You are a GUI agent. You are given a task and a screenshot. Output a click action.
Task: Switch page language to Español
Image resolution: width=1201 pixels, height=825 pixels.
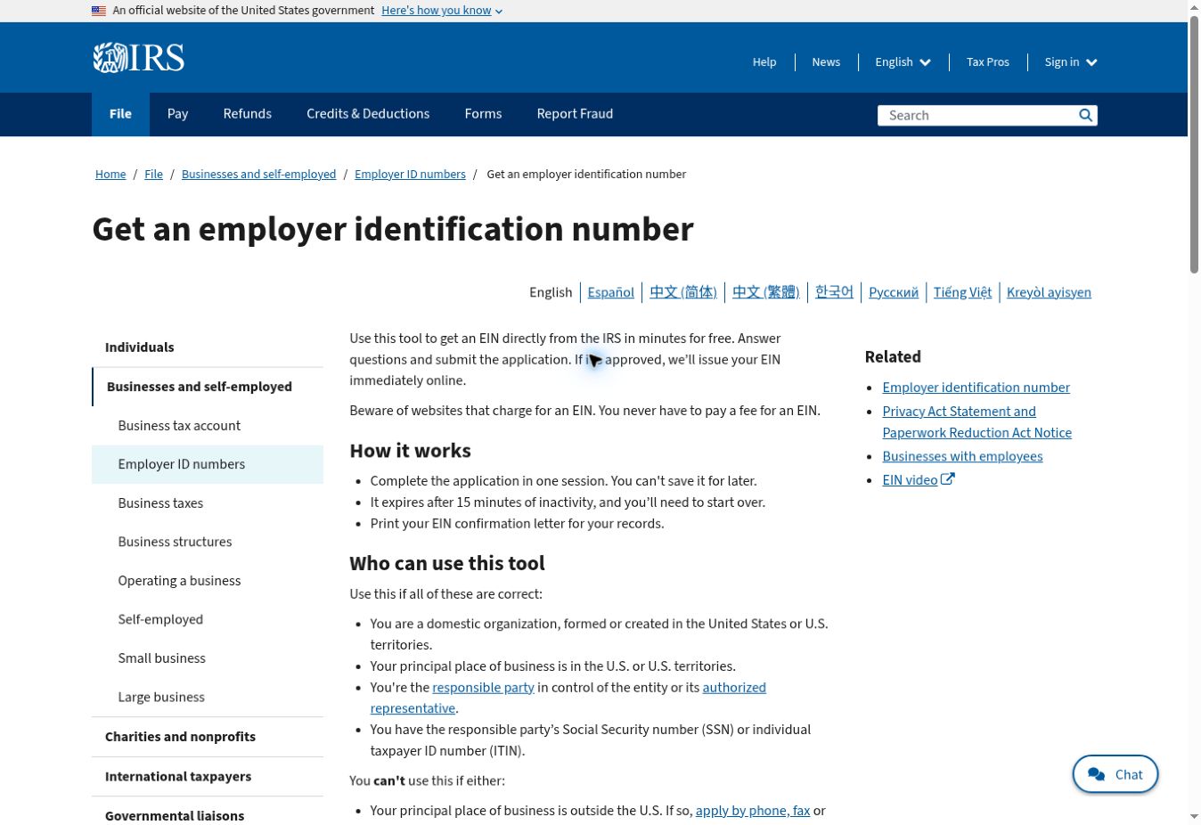[x=610, y=292]
